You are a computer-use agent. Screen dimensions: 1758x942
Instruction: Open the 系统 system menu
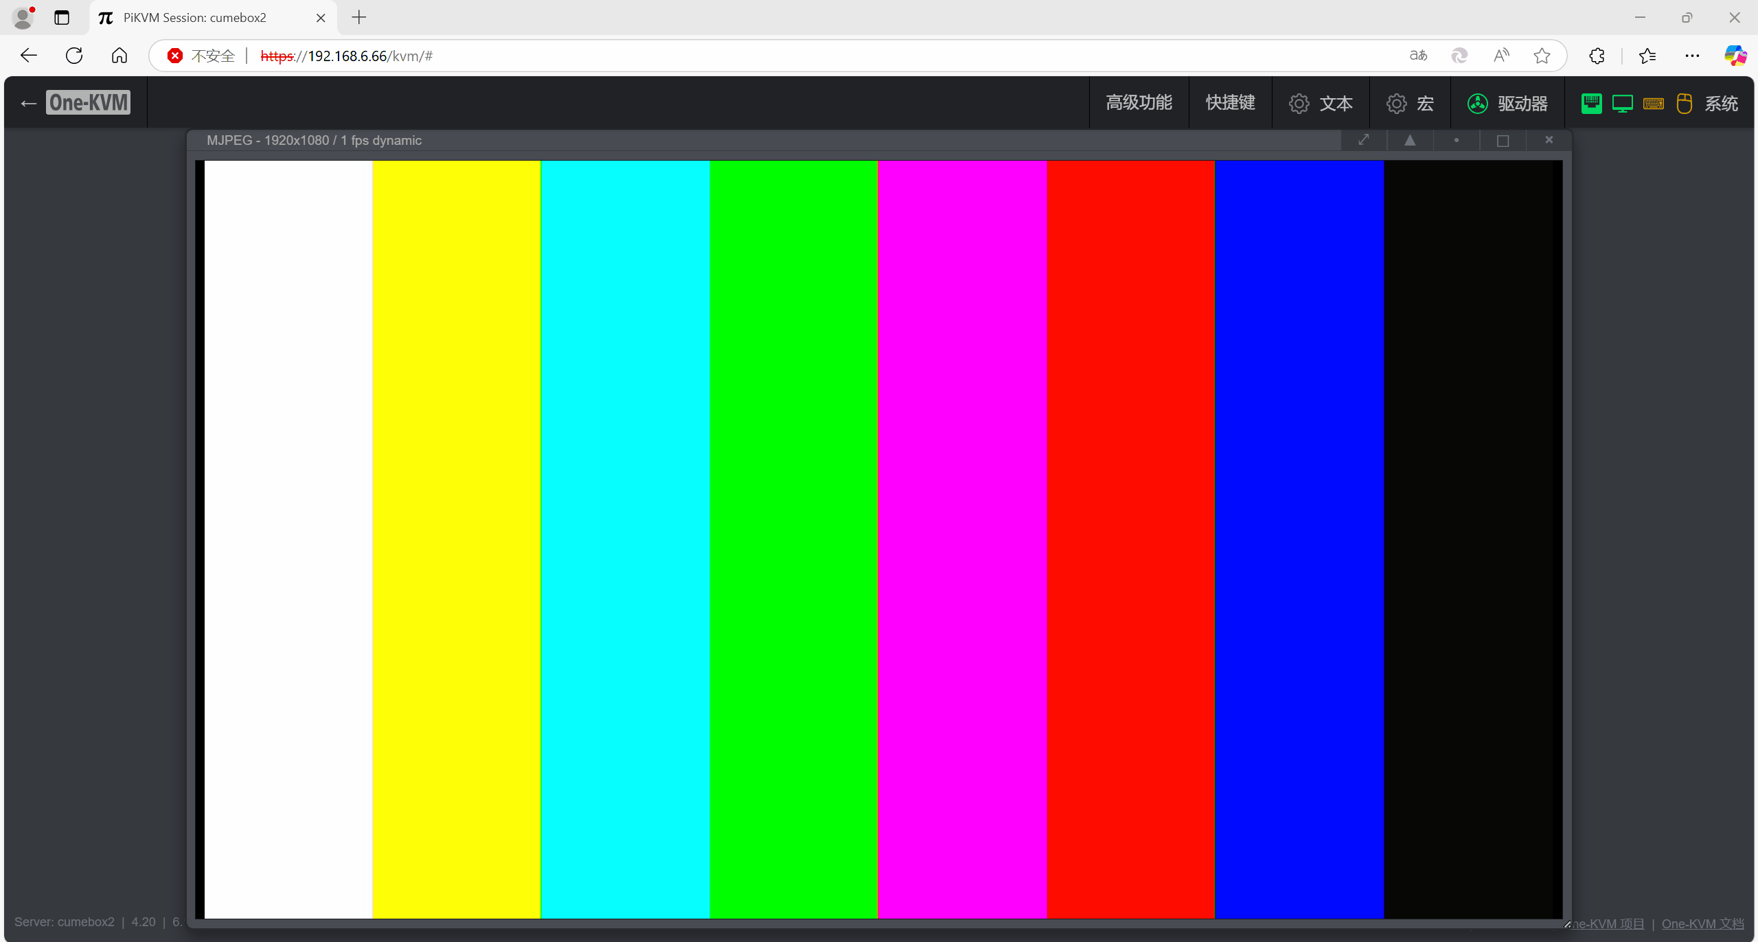(x=1721, y=104)
